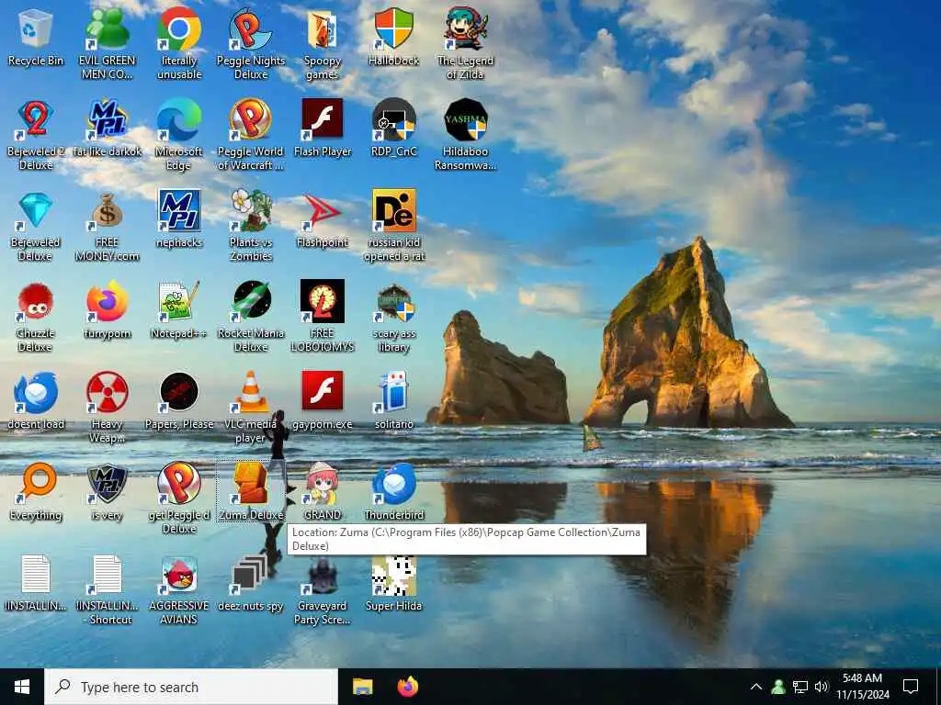The image size is (941, 705).
Task: Click the Everything search magnifier icon
Action: tap(36, 492)
